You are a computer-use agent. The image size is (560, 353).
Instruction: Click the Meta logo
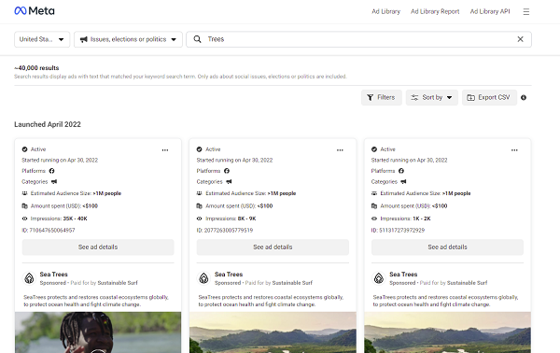35,11
